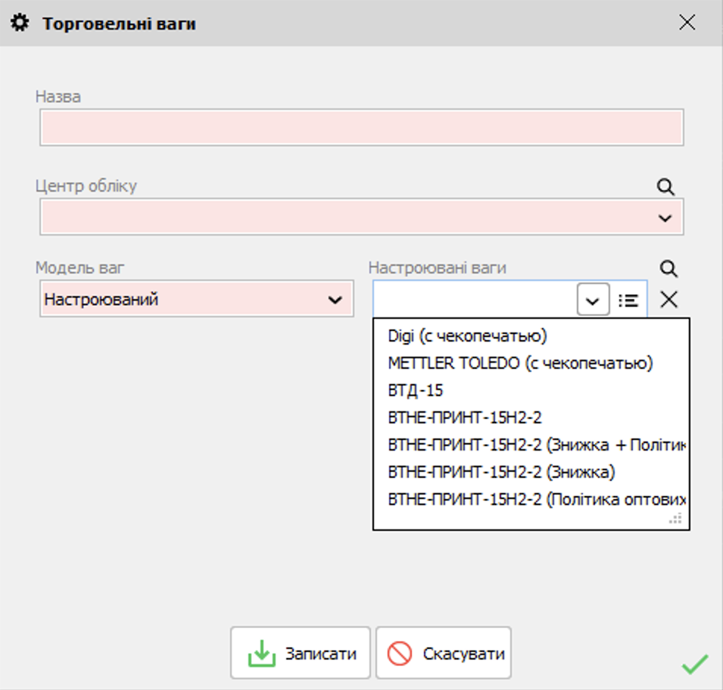The image size is (723, 690).
Task: Choose ВТНЕ-ПРИНТ-15Н2-2 (Знижка + Політика) entry
Action: tap(536, 445)
